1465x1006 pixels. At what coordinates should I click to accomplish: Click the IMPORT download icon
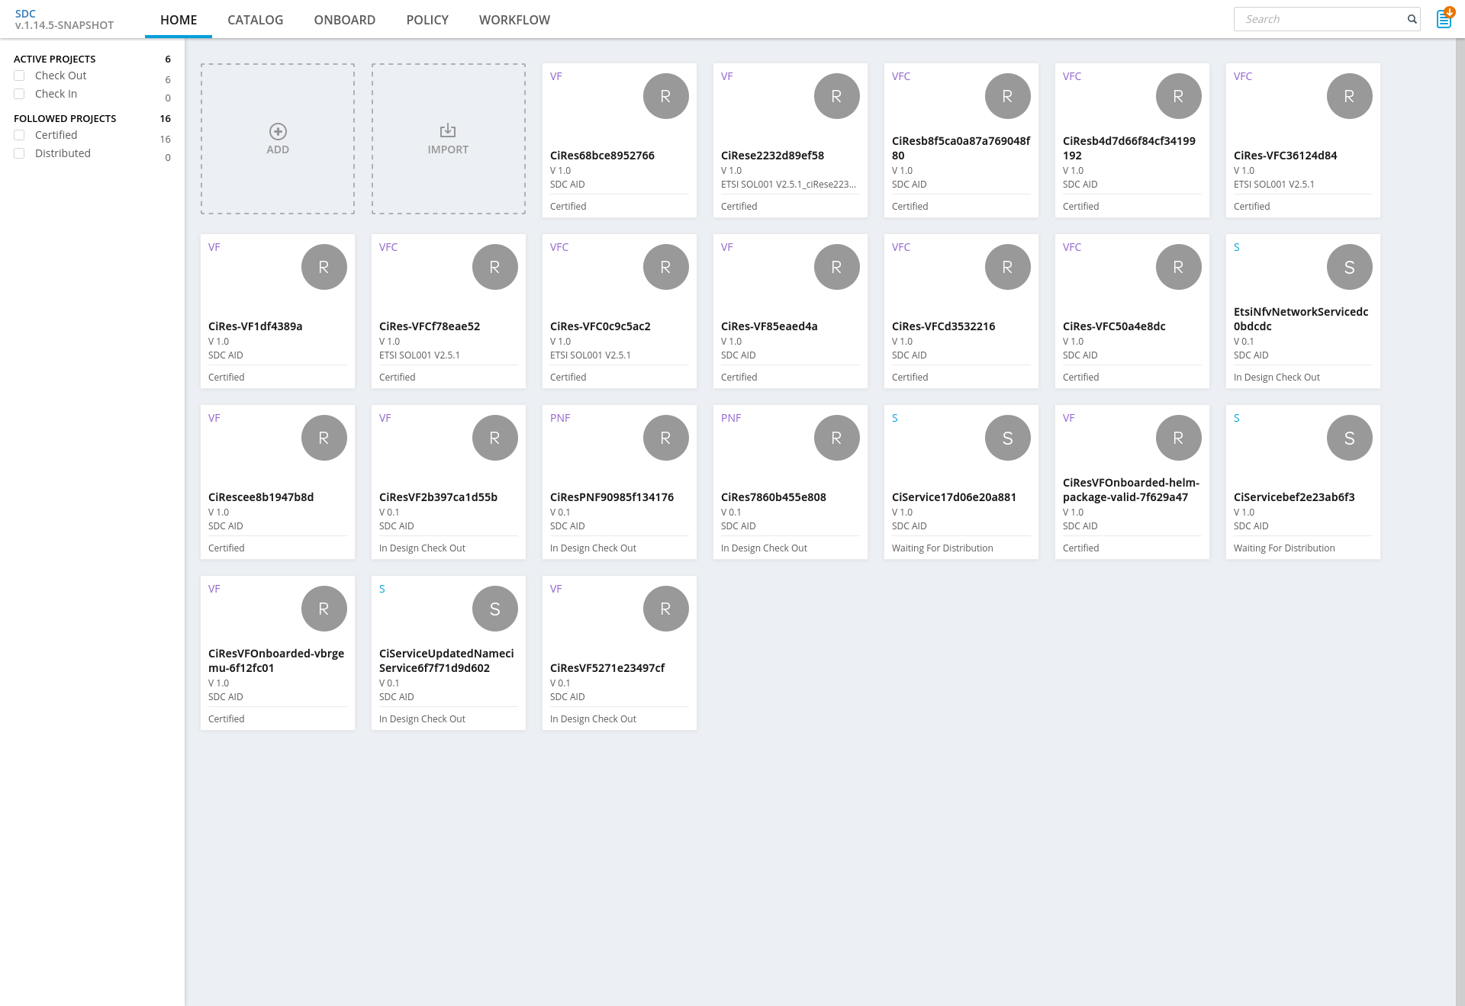click(448, 130)
